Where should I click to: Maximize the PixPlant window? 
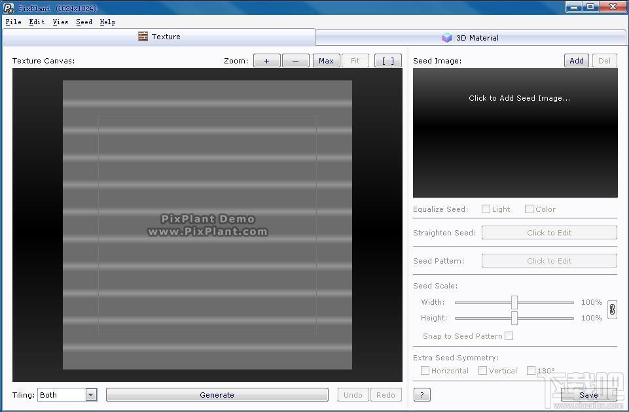[590, 7]
